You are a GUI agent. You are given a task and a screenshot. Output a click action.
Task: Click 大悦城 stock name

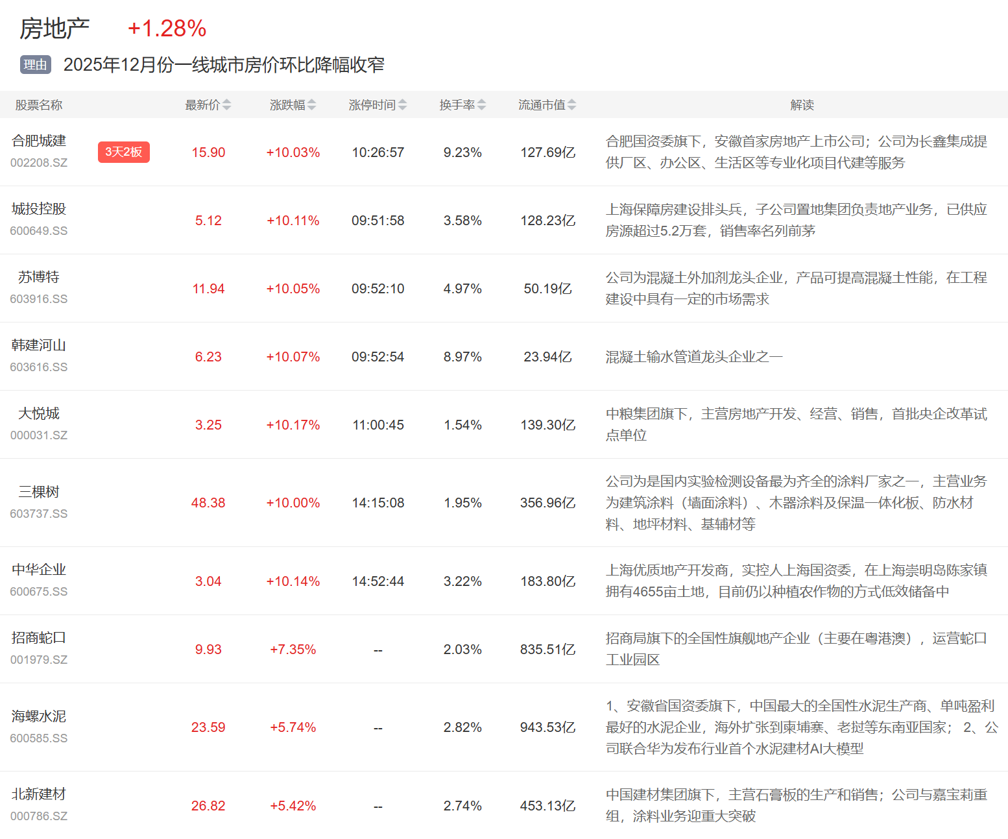tap(39, 413)
